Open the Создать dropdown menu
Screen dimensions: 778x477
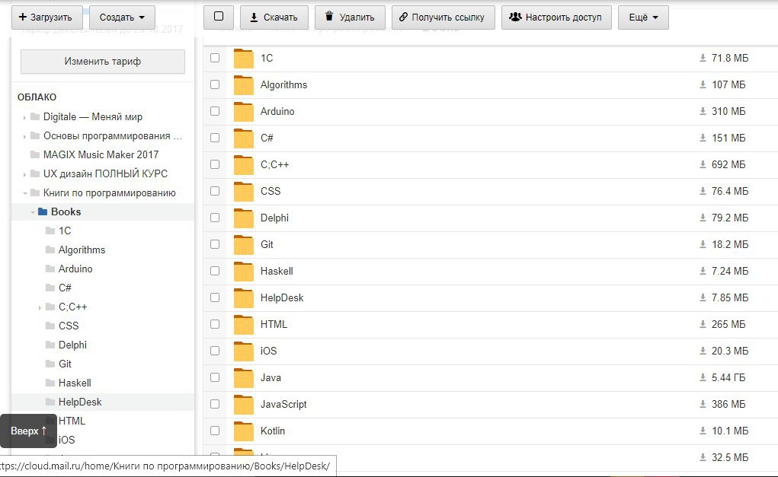click(x=122, y=17)
